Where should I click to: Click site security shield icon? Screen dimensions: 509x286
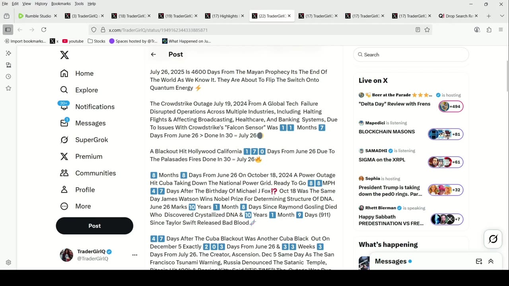[x=94, y=30]
